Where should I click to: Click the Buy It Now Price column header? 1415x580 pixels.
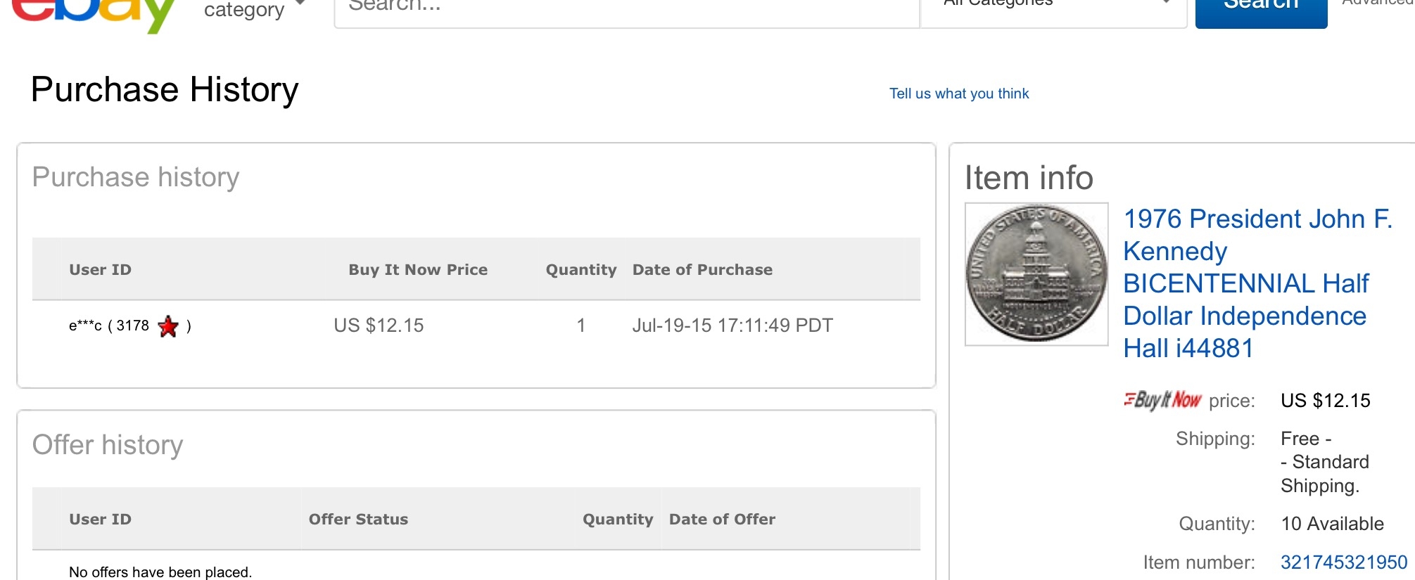(418, 270)
